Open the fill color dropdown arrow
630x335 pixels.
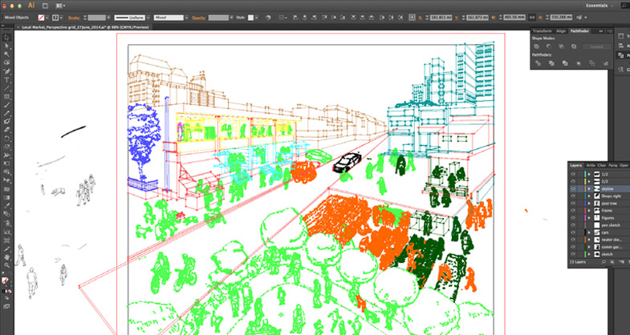point(47,18)
